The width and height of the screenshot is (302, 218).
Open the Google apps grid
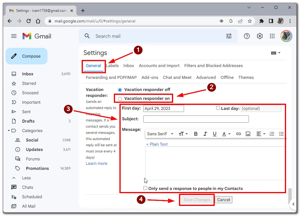coord(272,36)
